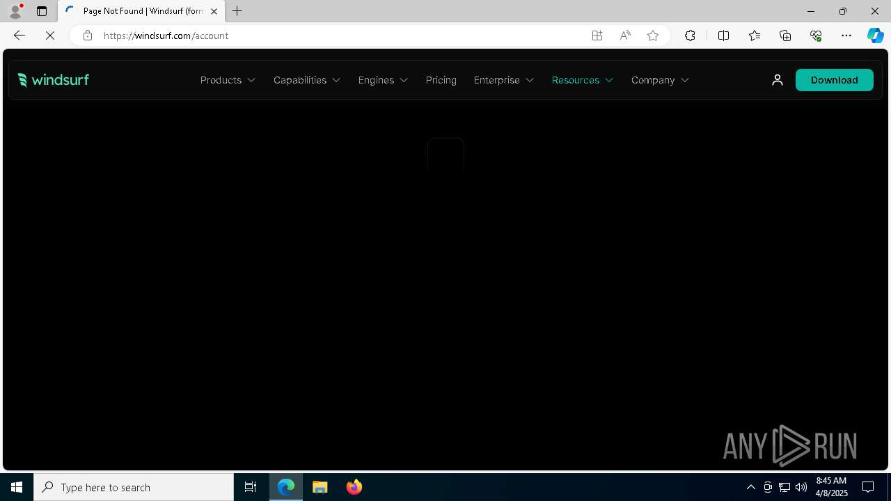891x501 pixels.
Task: Open browser Extensions menu
Action: (690, 35)
